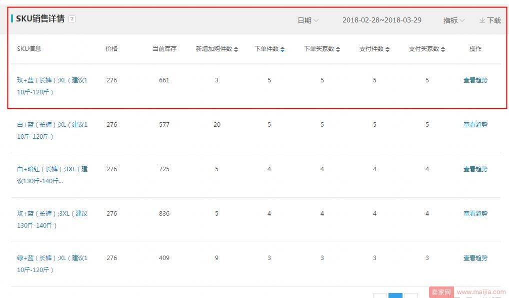Click 查看趋势 for the stock 409 row
The image size is (509, 298).
475,258
